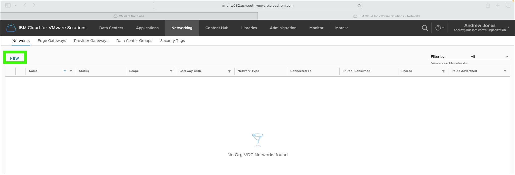Screen dimensions: 515x175
Task: Open the Applications menu
Action: click(x=147, y=28)
